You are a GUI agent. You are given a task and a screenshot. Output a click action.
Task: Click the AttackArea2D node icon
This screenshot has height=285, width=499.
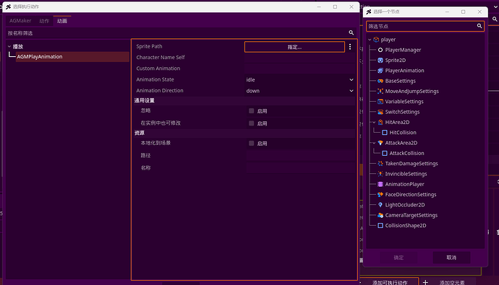click(380, 143)
